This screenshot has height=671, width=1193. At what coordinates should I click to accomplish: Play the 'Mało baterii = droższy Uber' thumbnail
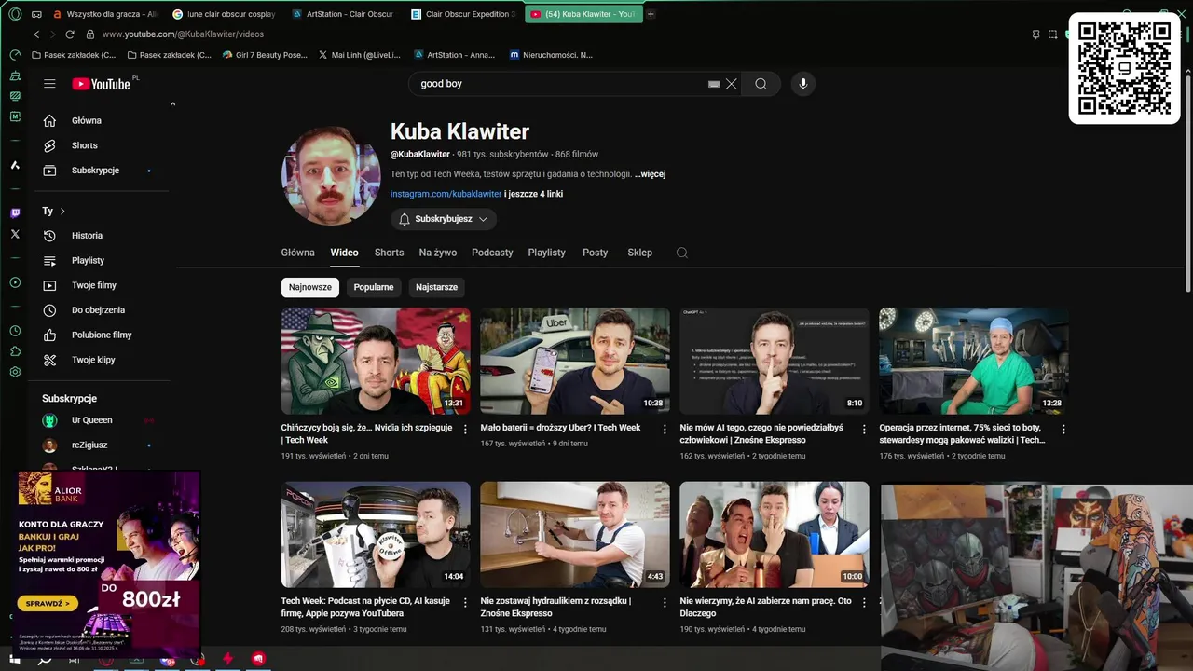coord(575,361)
